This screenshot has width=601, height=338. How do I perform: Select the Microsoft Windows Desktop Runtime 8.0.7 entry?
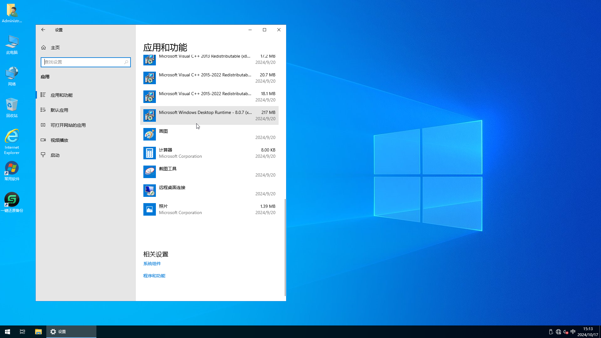[209, 115]
